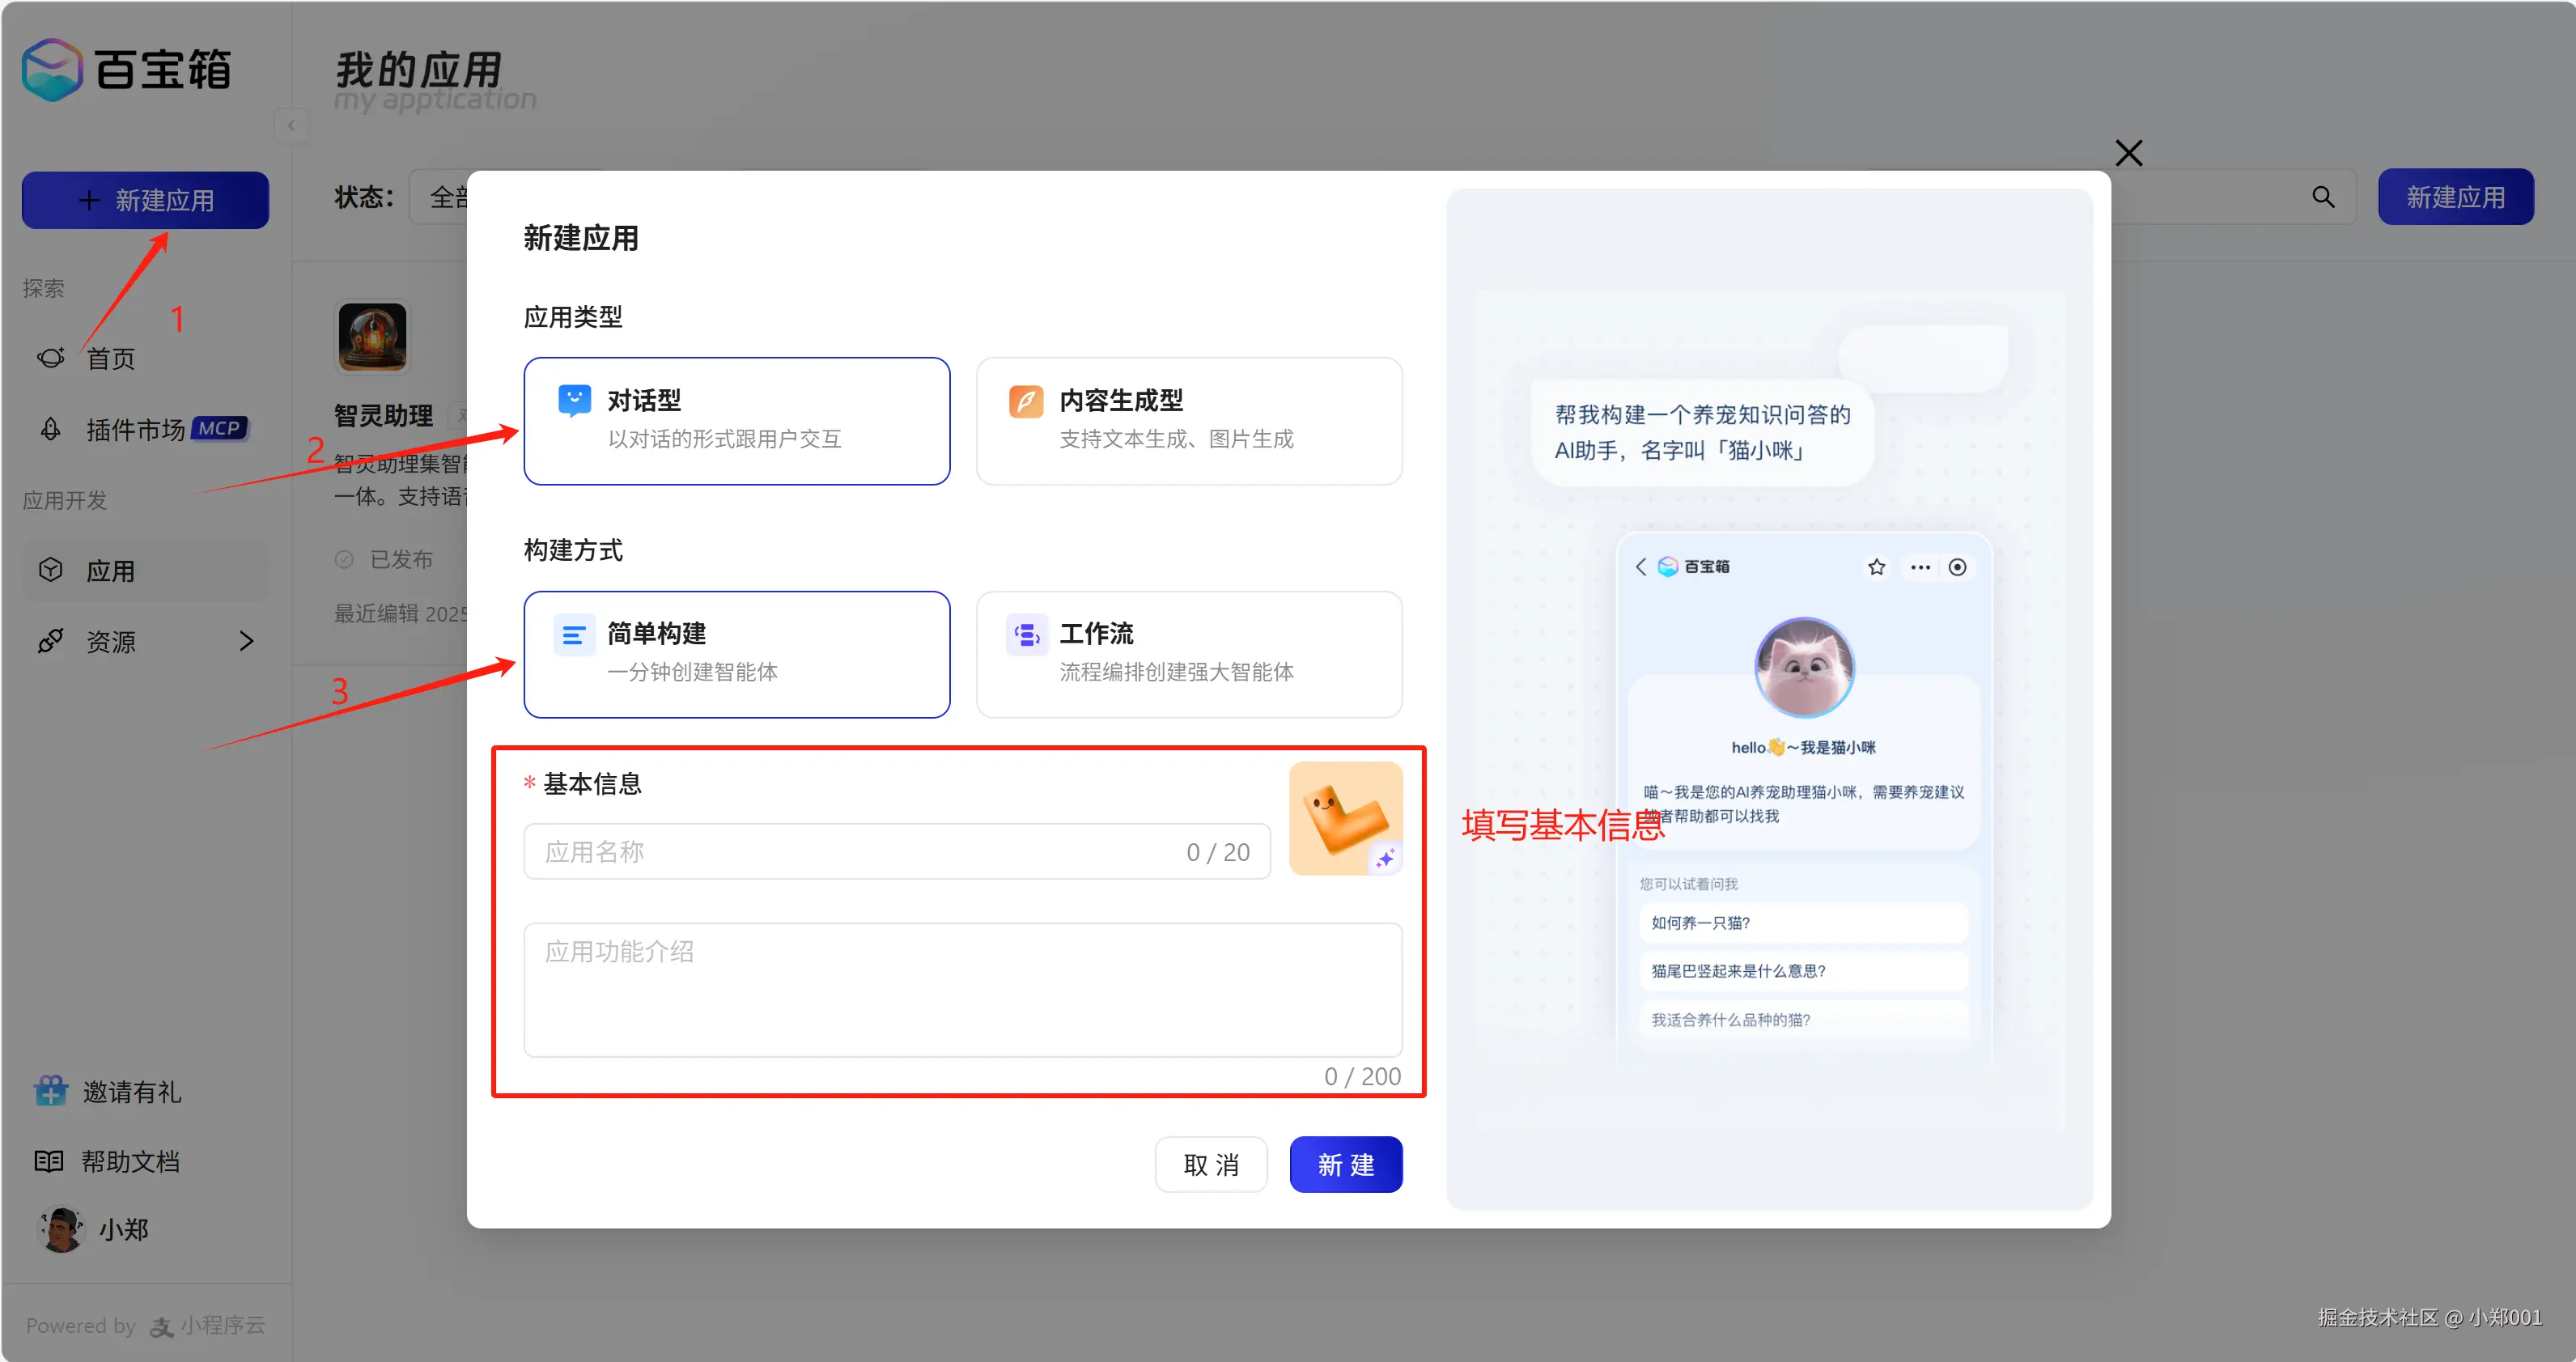Click the 资源 plug icon in sidebar
Viewport: 2576px width, 1362px height.
tap(50, 641)
